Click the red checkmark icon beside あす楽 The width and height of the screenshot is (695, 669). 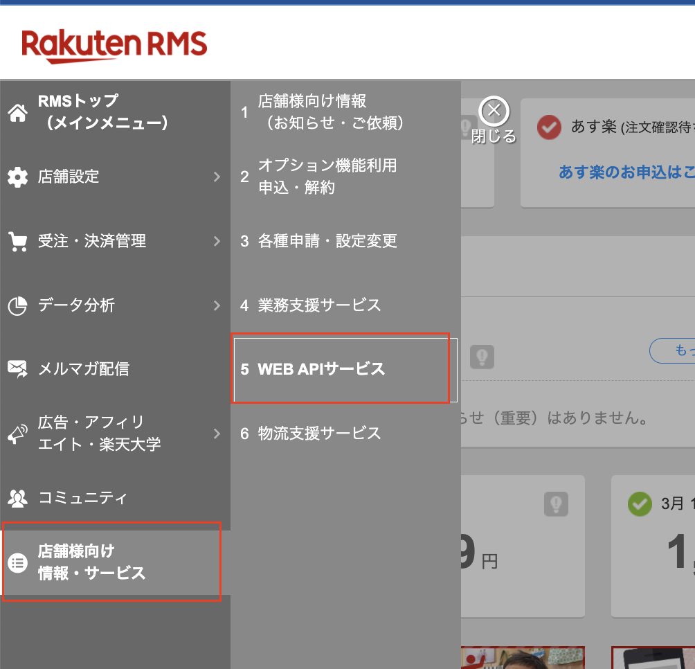point(549,127)
